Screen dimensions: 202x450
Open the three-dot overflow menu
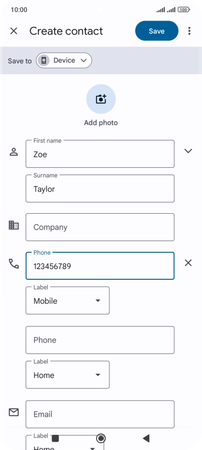[189, 31]
